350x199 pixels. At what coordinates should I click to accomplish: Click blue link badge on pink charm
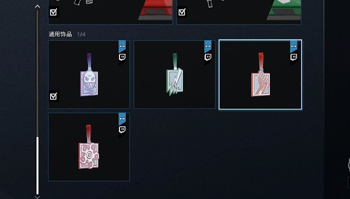[x=122, y=119]
